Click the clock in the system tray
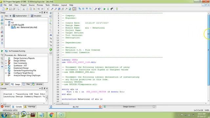This screenshot has height=118, width=210. (x=201, y=115)
